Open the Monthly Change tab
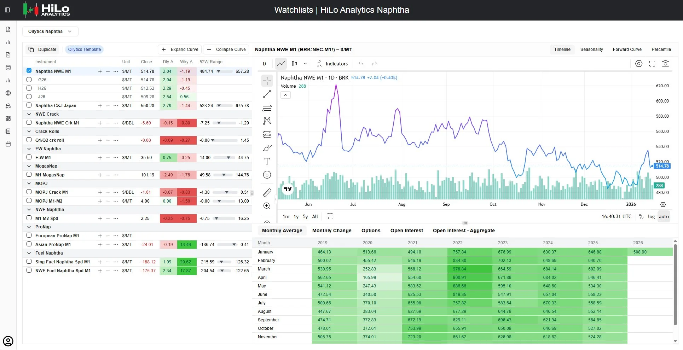 (x=332, y=231)
